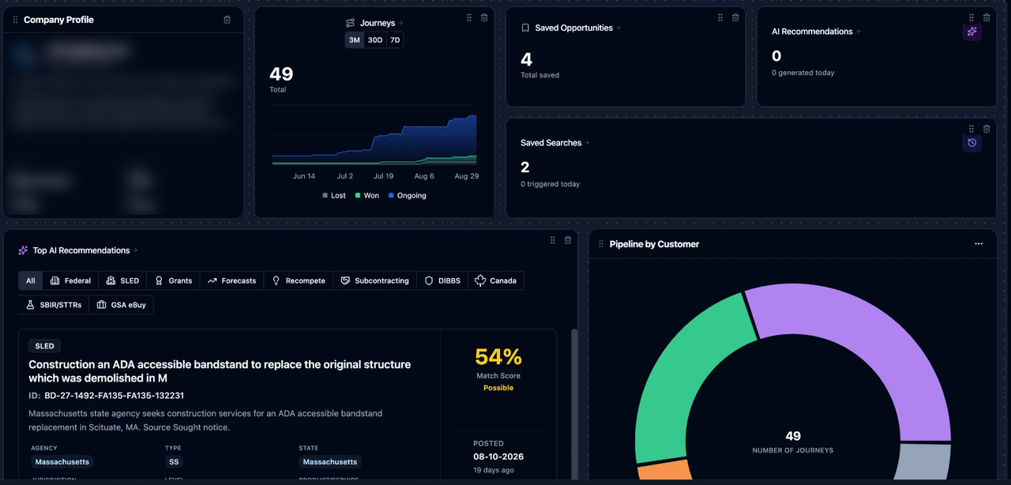
Task: Click the Massachusetts state tag
Action: click(x=330, y=462)
